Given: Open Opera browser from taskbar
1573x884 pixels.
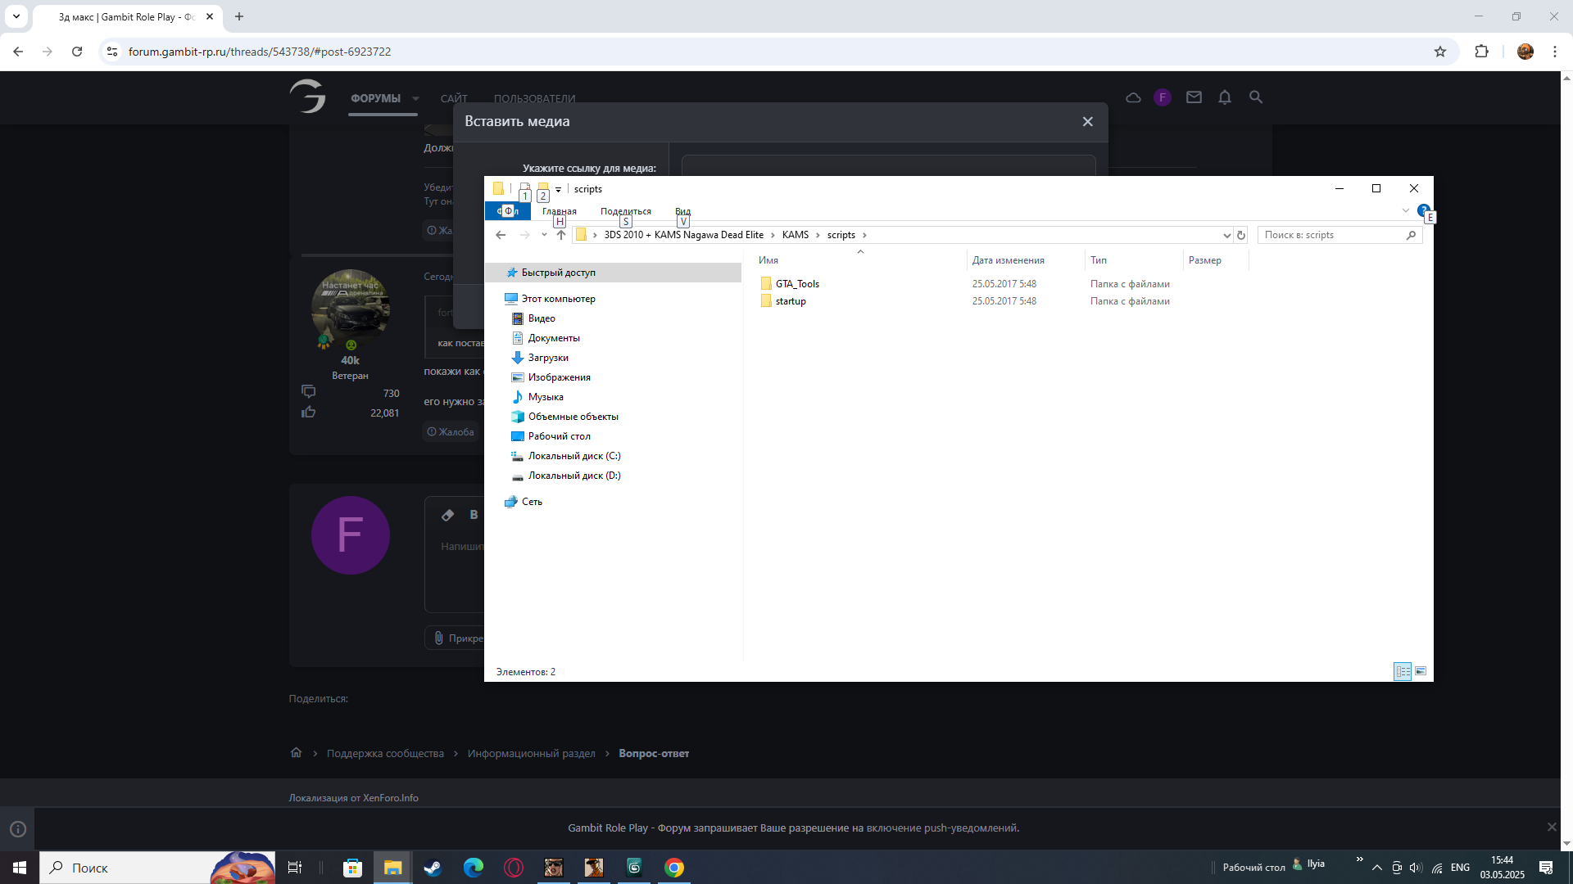Looking at the screenshot, I should pyautogui.click(x=514, y=868).
